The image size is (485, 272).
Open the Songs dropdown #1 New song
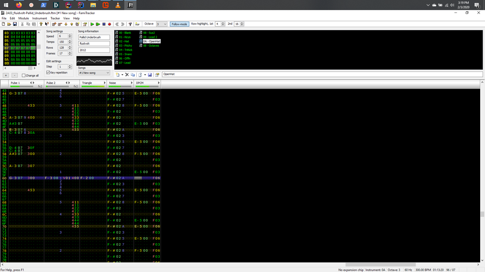tap(94, 73)
